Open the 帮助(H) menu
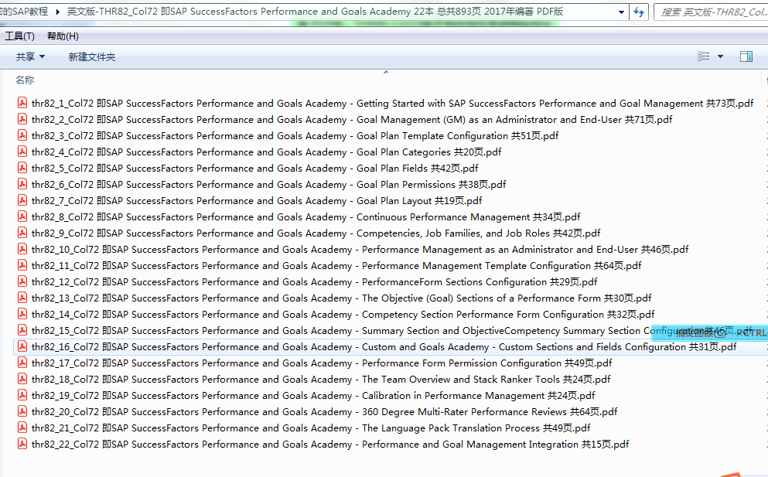768x477 pixels. 63,36
